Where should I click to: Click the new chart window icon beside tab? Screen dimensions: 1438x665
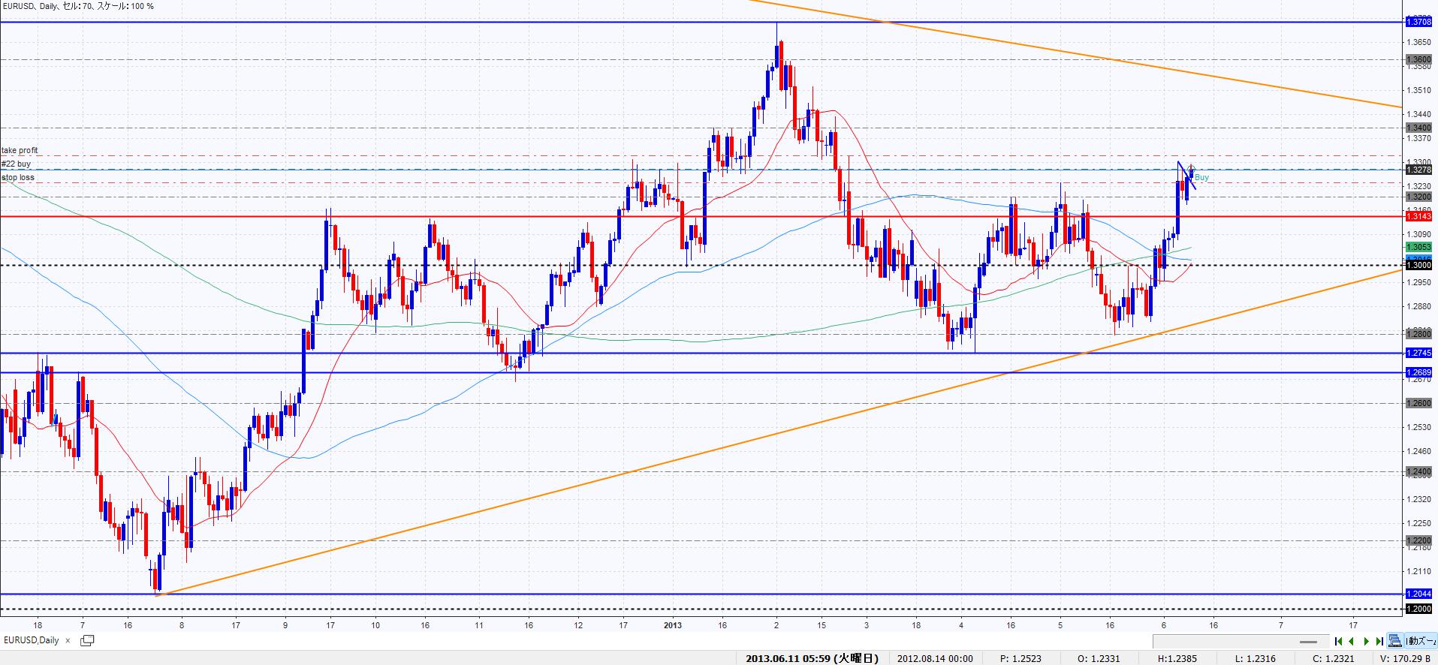pos(87,640)
